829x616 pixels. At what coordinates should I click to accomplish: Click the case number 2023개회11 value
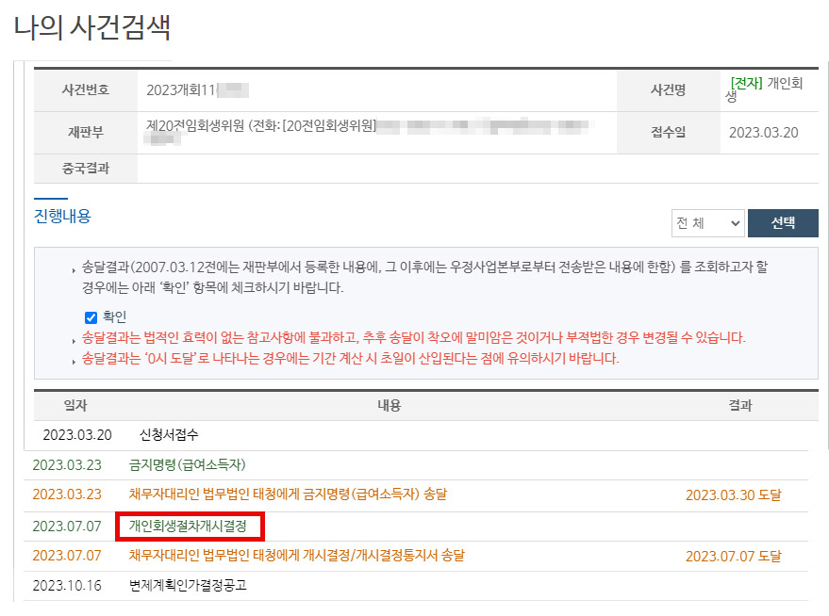tap(182, 90)
